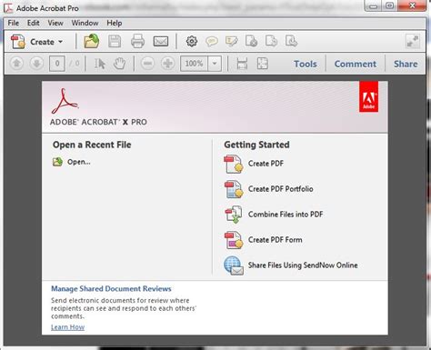Click Manage Shared Document Reviews heading
The height and width of the screenshot is (350, 431).
tap(111, 289)
